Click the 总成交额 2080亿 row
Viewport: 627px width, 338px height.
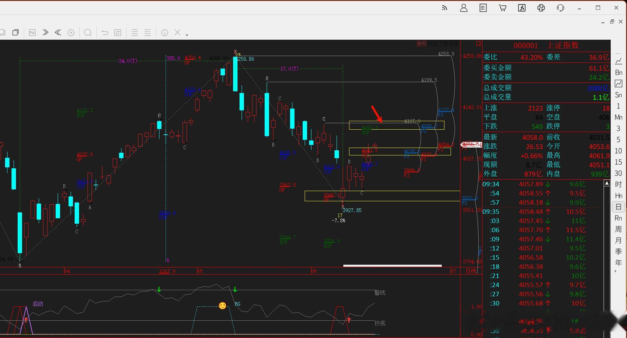(x=546, y=88)
